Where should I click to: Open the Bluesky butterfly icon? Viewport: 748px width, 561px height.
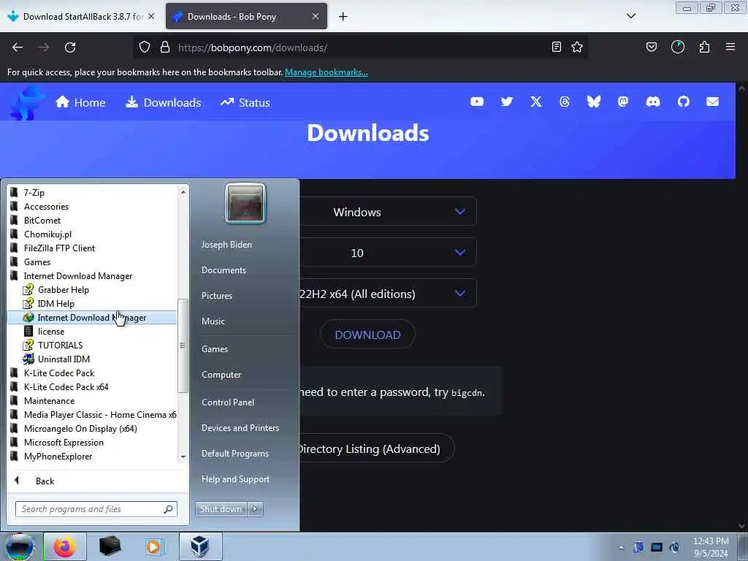coord(593,102)
